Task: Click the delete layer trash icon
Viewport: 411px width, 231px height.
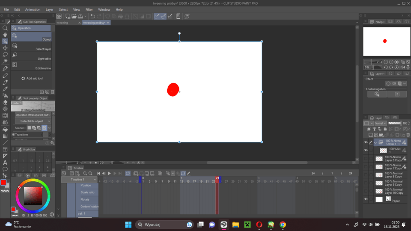Action: pos(408,135)
